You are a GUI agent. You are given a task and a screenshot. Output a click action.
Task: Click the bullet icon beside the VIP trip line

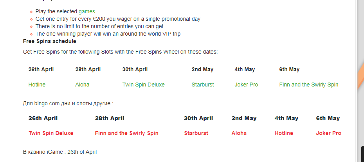pyautogui.click(x=31, y=34)
